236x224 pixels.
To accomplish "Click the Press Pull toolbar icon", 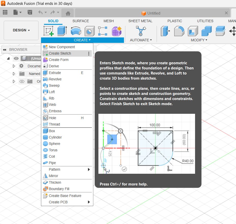I will (x=165, y=31).
